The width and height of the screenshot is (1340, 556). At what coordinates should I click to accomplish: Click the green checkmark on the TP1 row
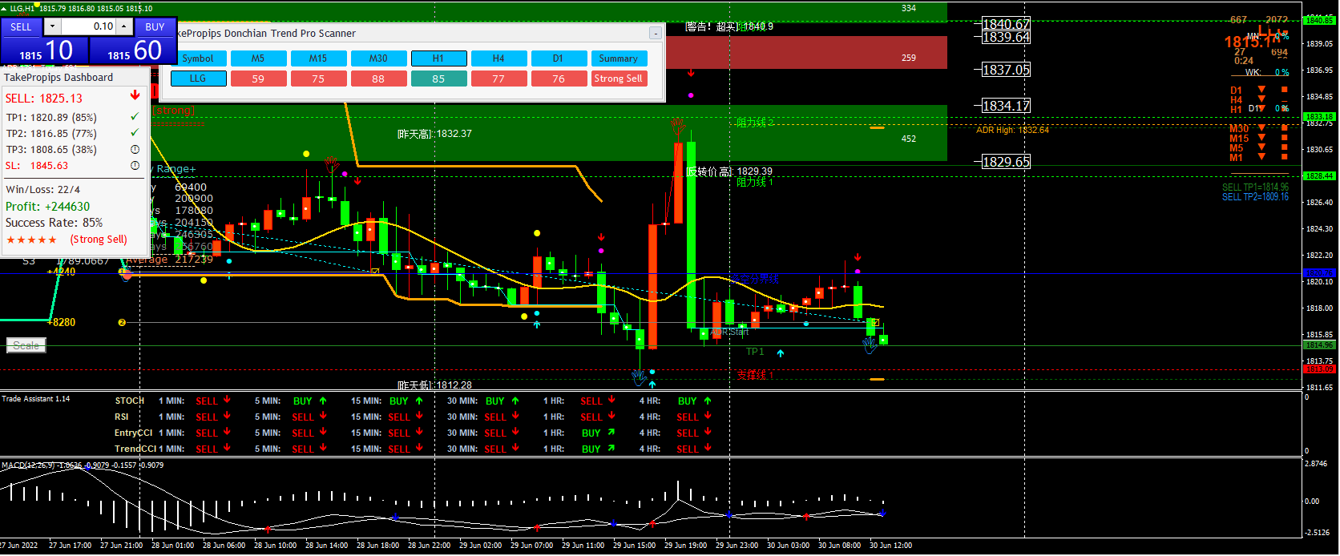click(135, 117)
